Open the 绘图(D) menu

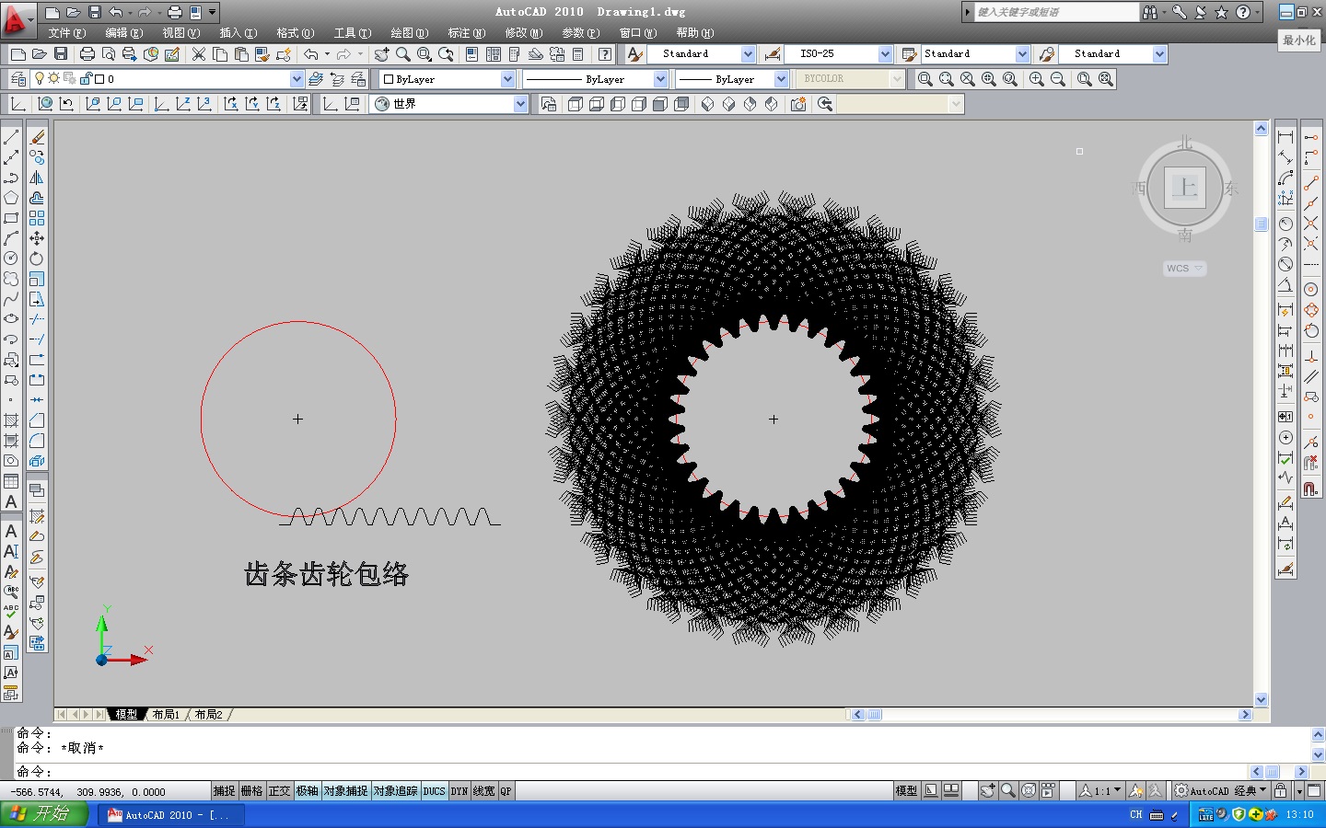(409, 33)
